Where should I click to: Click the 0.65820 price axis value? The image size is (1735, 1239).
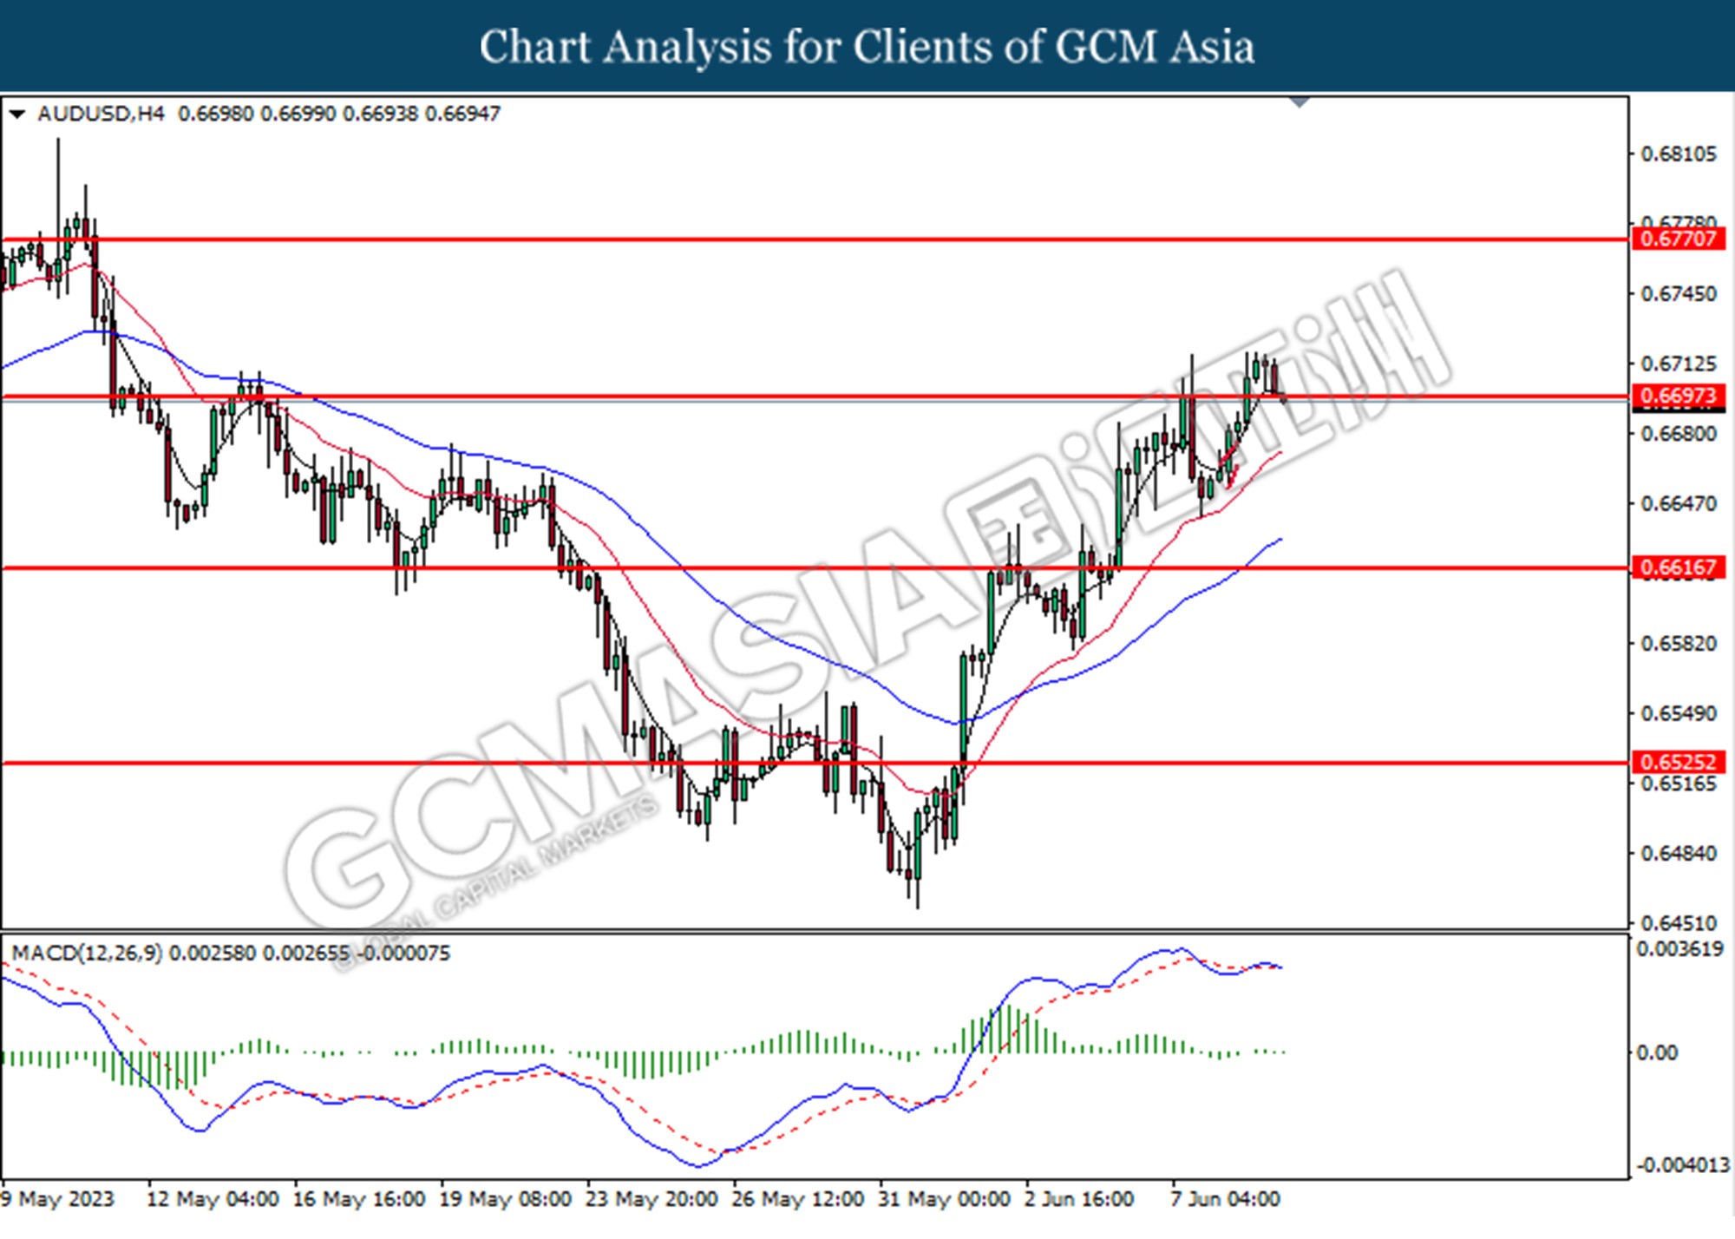1679,644
